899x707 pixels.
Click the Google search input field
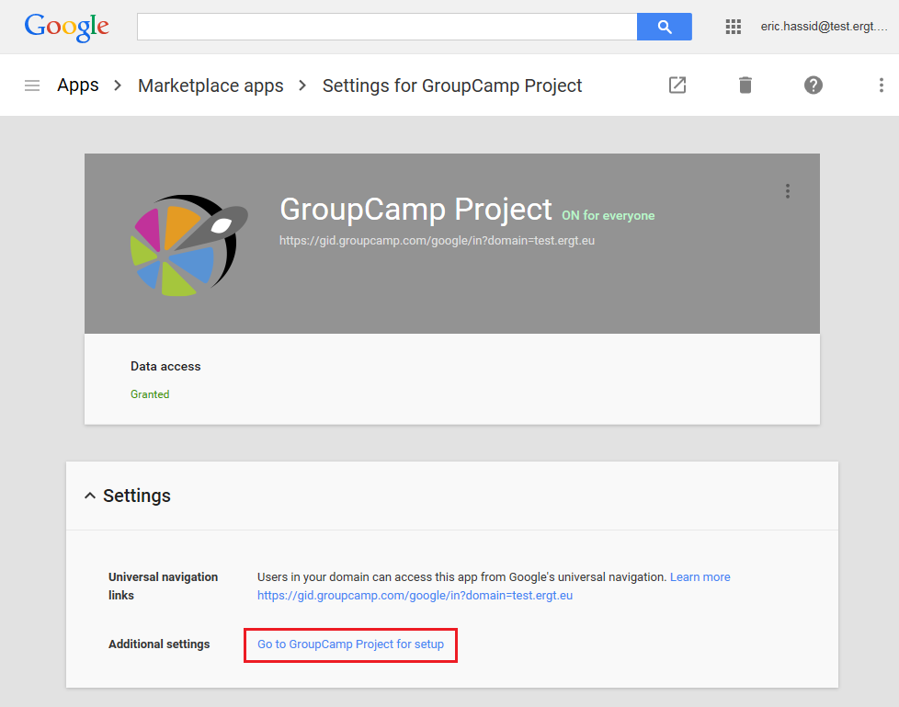click(x=387, y=27)
